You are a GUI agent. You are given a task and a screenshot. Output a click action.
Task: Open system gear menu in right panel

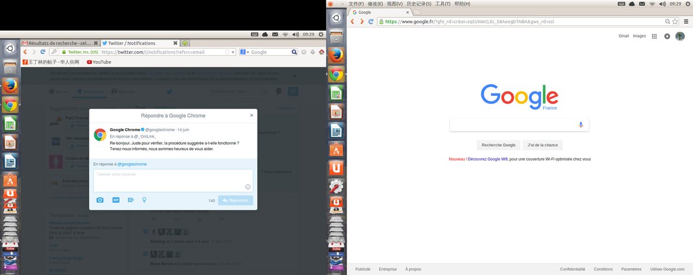click(x=687, y=3)
